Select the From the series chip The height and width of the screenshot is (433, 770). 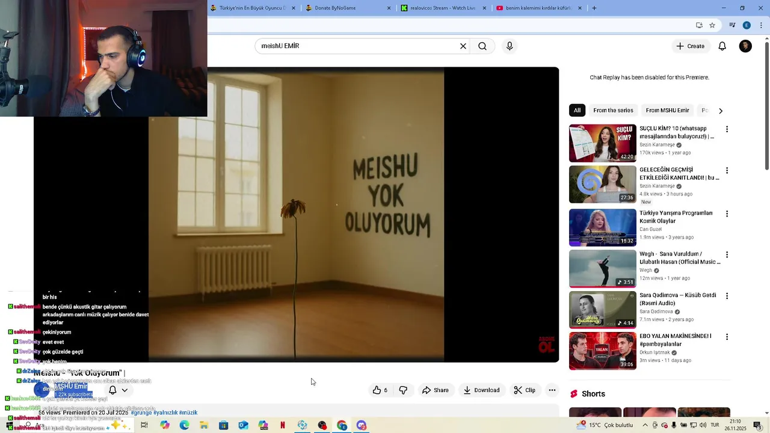coord(613,111)
